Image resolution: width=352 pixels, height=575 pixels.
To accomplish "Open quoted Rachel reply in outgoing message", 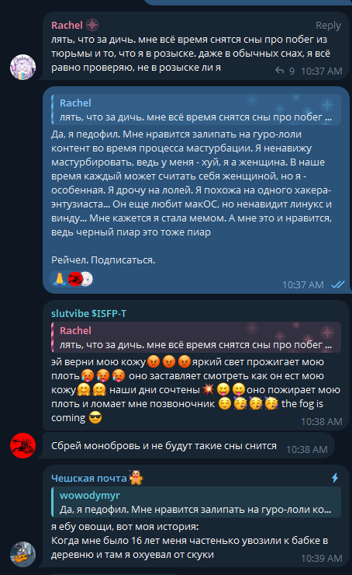I will tap(195, 110).
